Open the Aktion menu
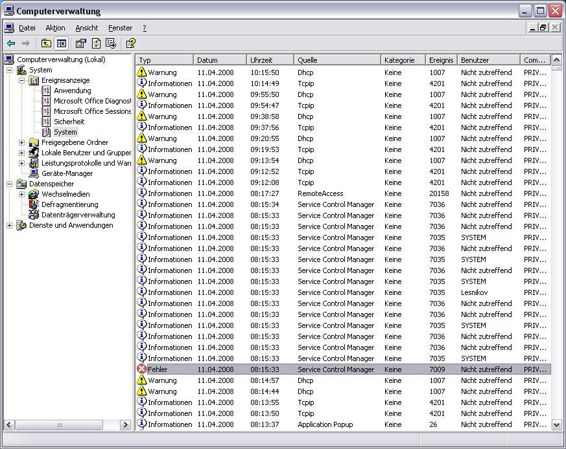566x449 pixels. 55,28
